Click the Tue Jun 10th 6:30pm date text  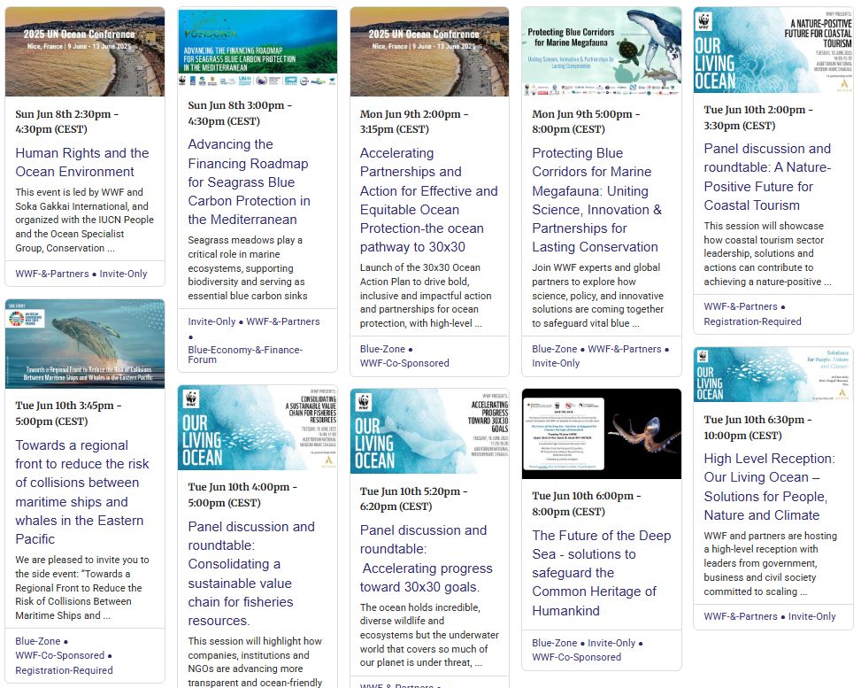click(758, 428)
